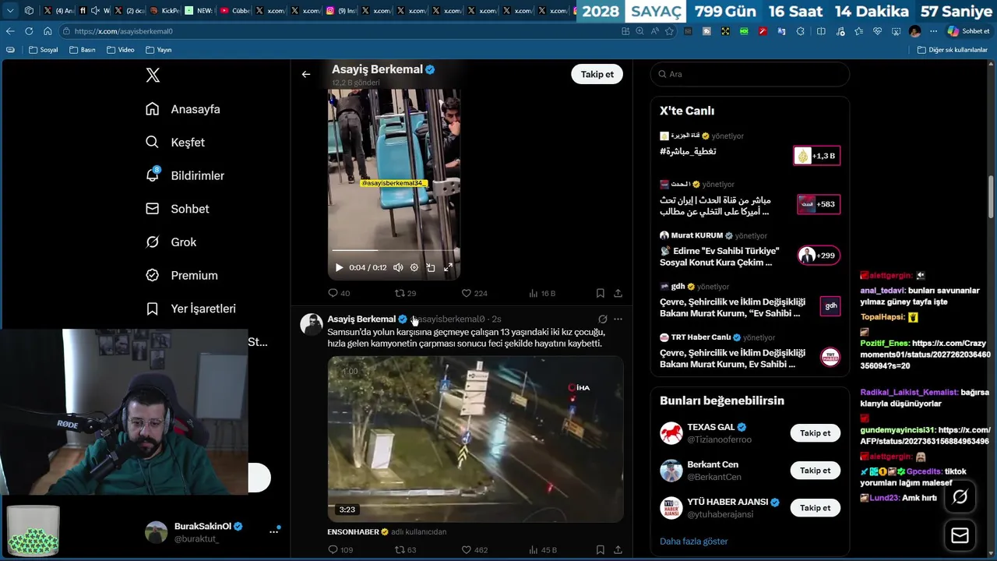Expand the video to fullscreen

point(448,267)
